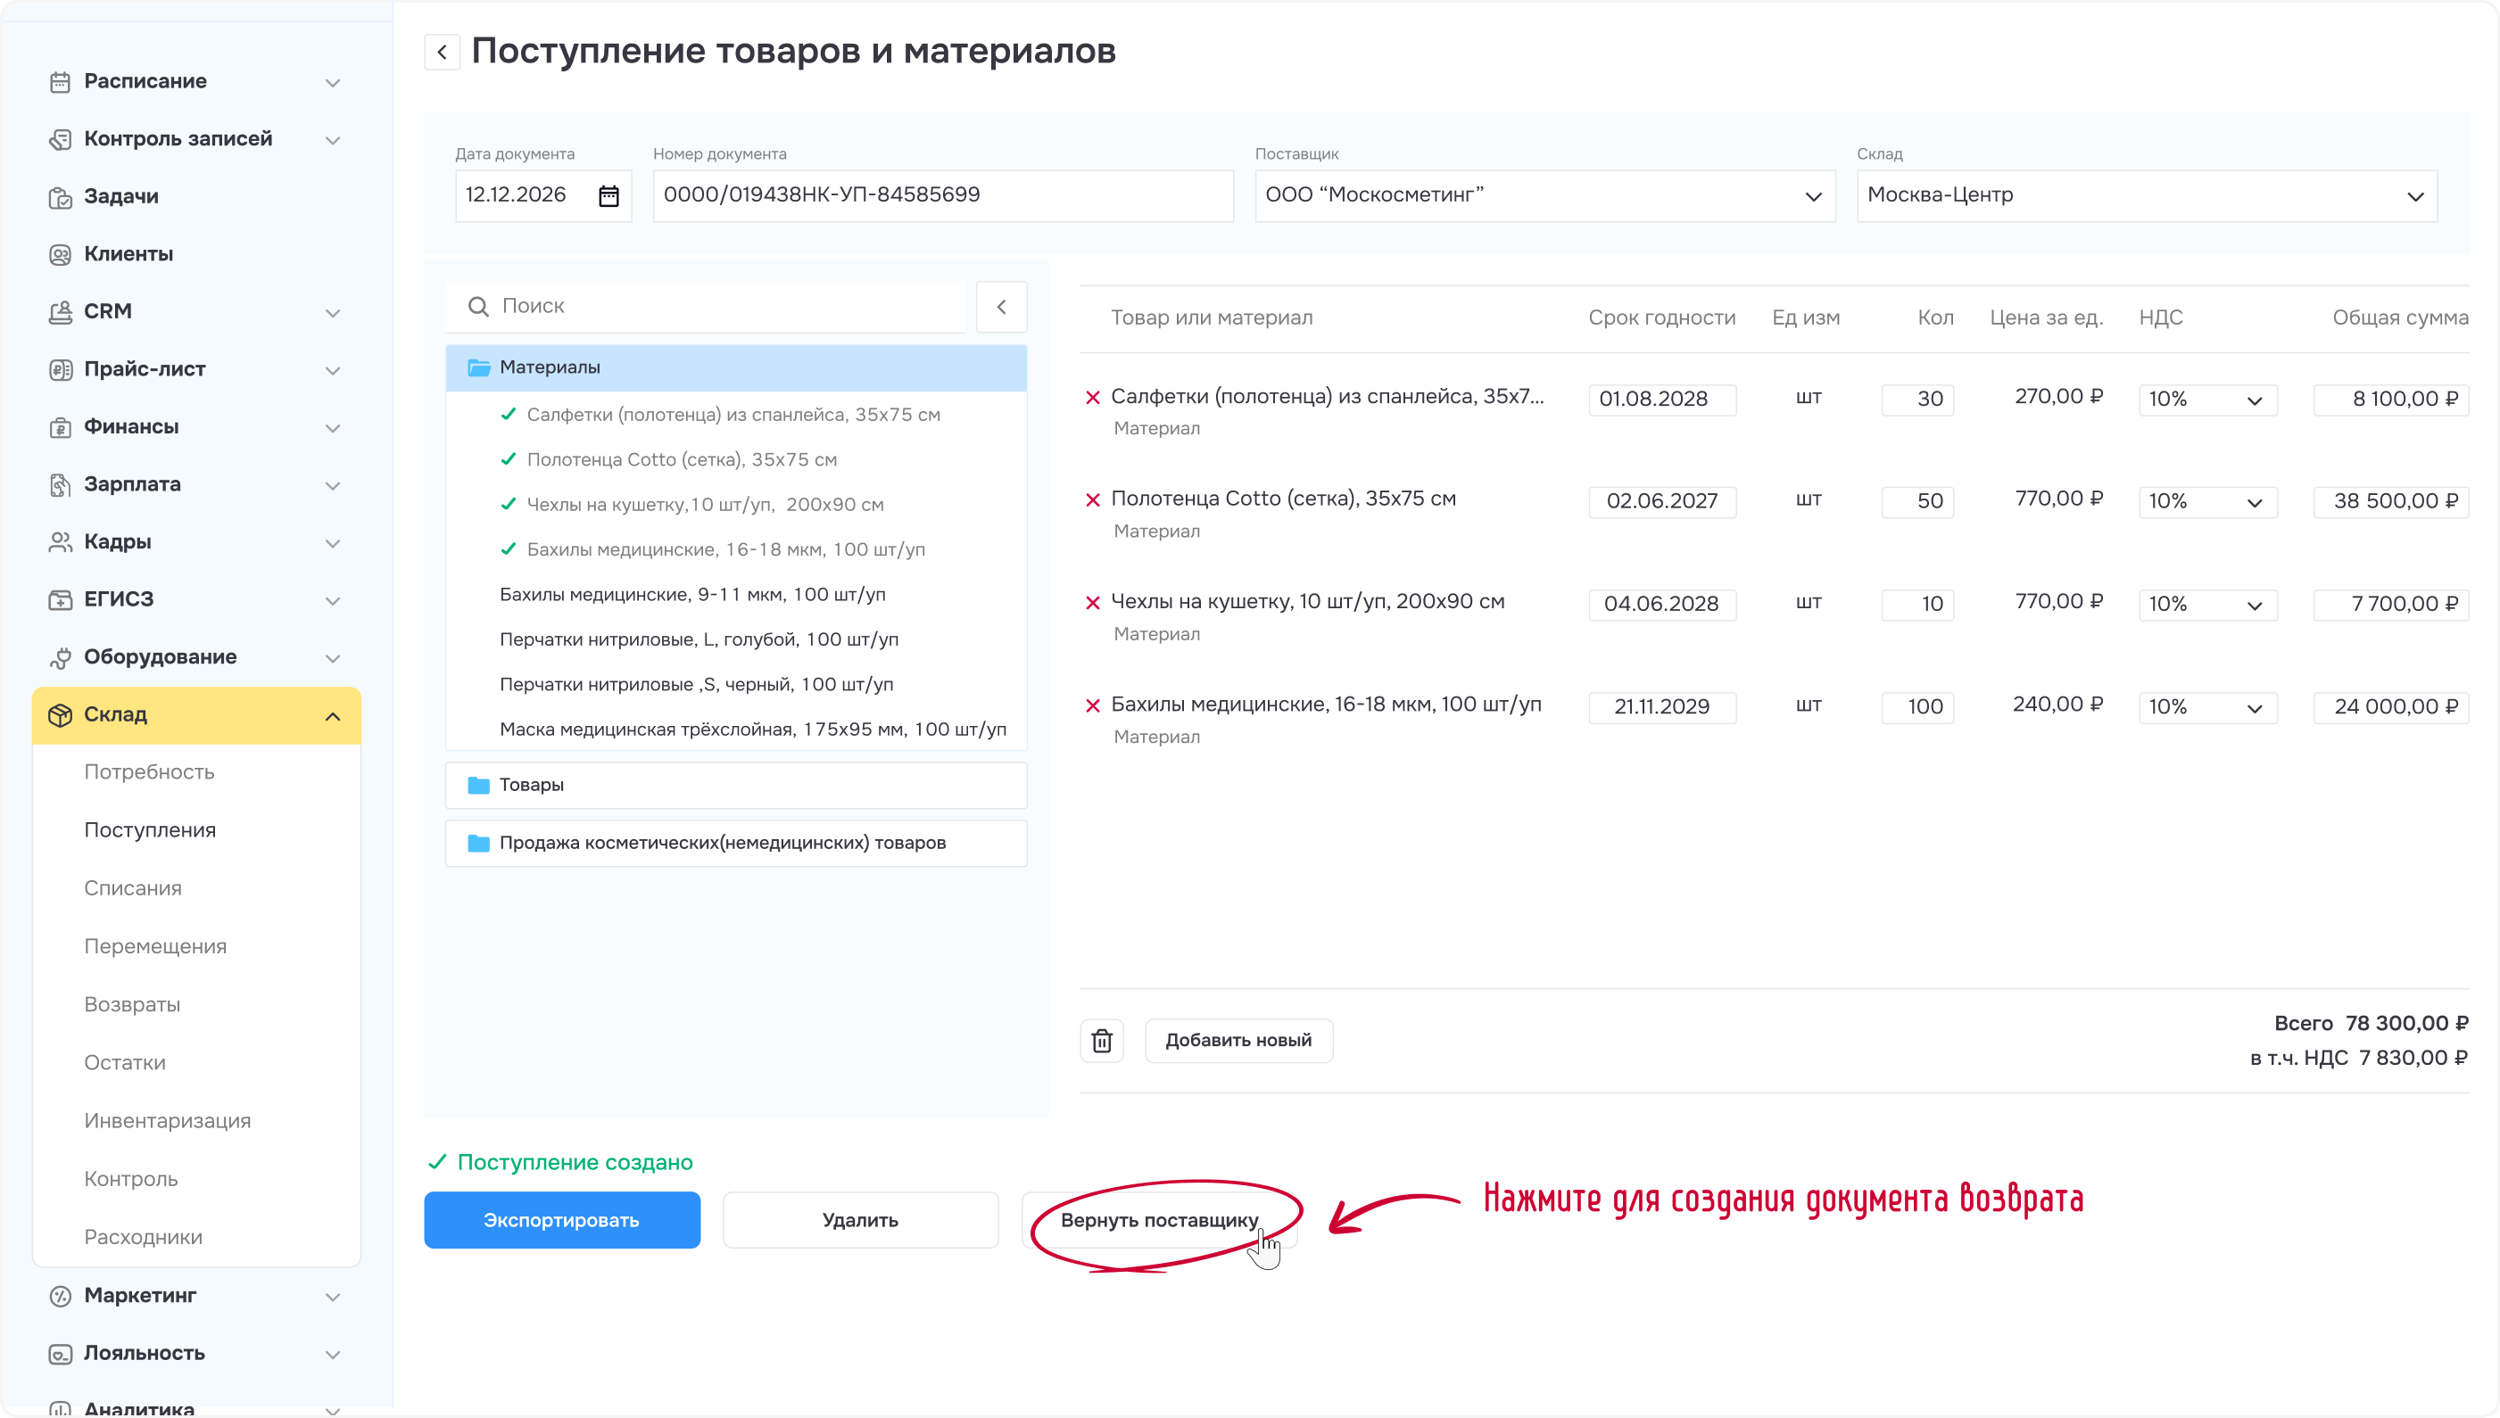
Task: Open the Склад warehouse dropdown Москва-Центр
Action: (2148, 195)
